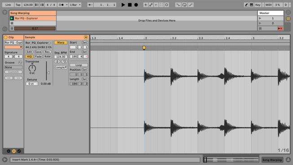Toggle the Key map mode switch
This screenshot has width=293, height=165.
(x=258, y=5)
